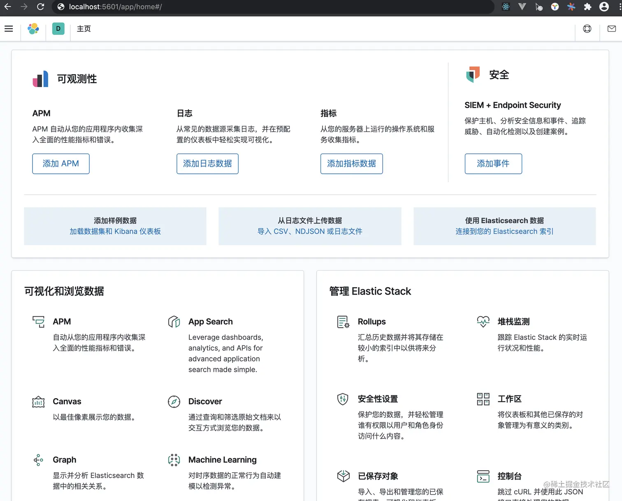
Task: Click the Observability bar chart logo
Action: tap(40, 79)
